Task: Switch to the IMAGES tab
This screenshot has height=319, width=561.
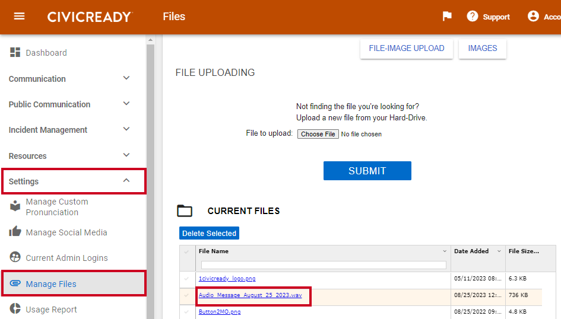Action: 482,48
